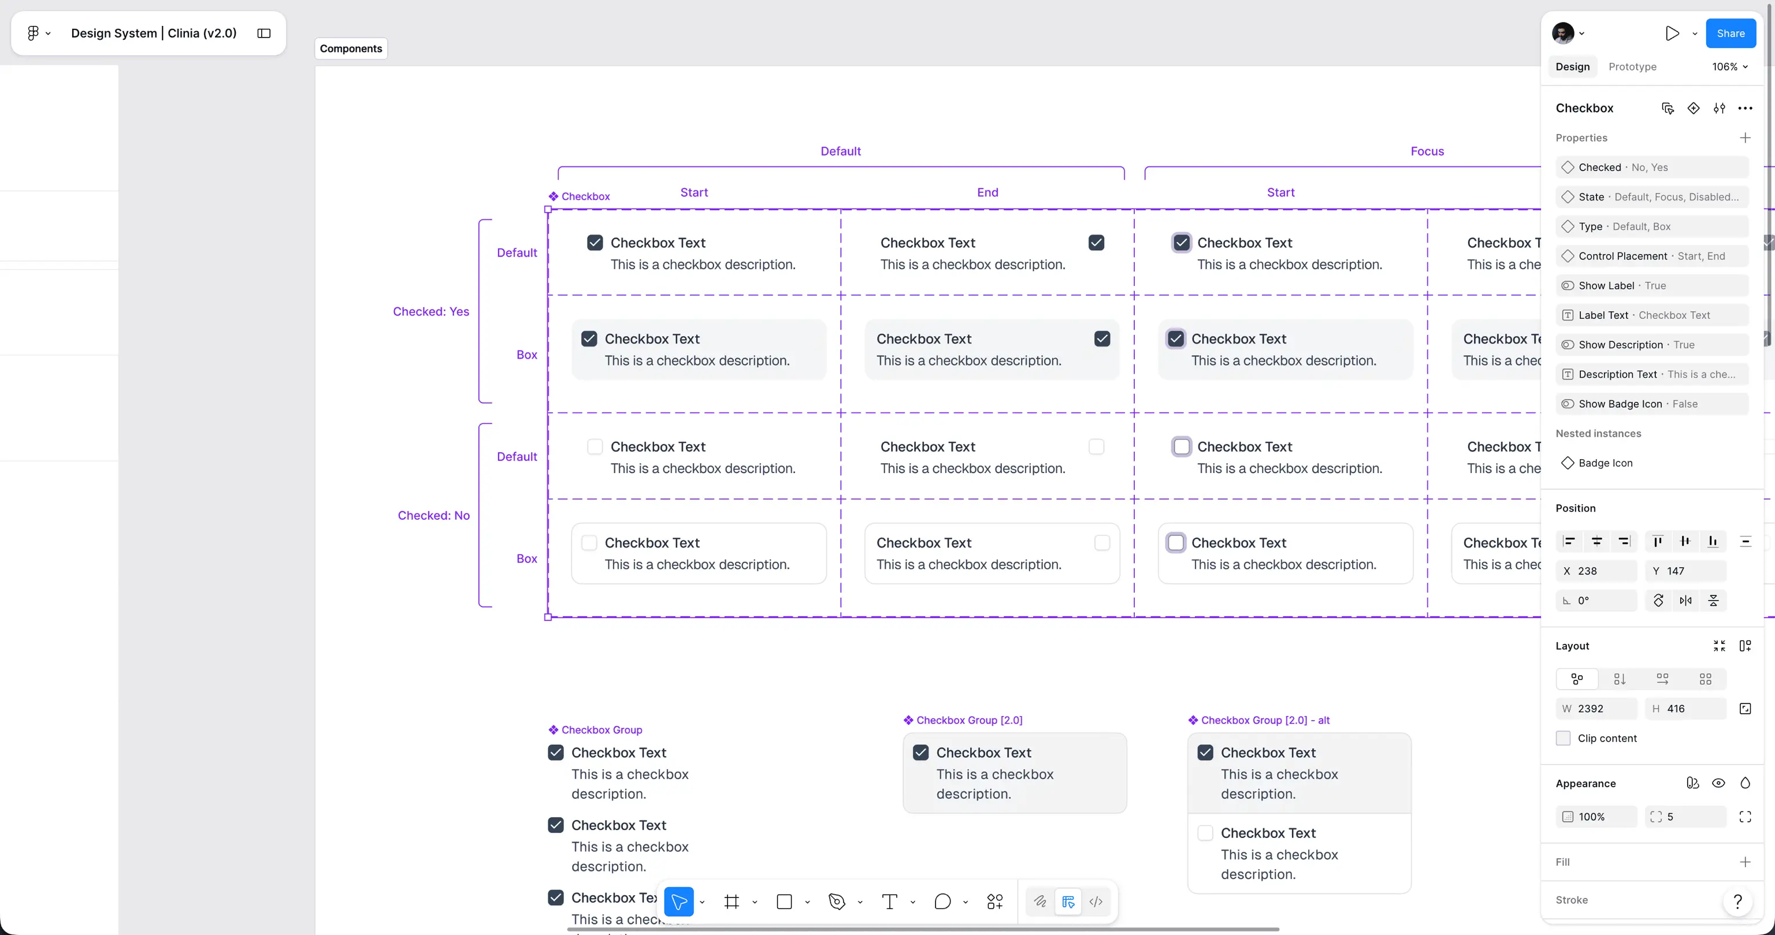Open the distribute spacing options

1746,541
